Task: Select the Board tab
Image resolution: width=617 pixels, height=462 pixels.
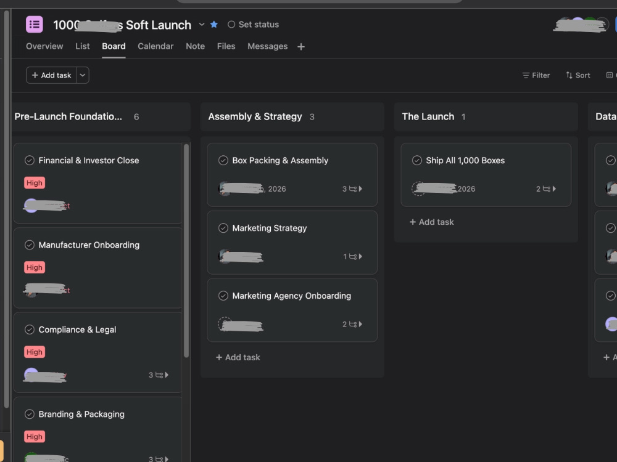Action: [x=114, y=46]
